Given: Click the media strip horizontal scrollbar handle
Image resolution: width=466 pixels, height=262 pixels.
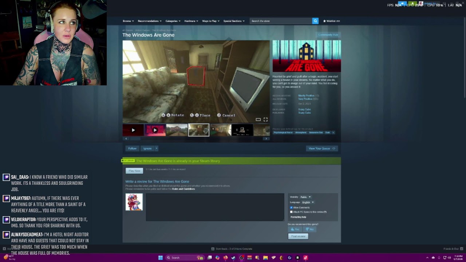Looking at the screenshot, I should [x=135, y=139].
